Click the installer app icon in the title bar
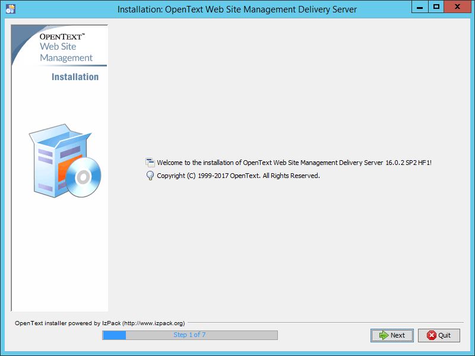The image size is (475, 356). click(11, 9)
